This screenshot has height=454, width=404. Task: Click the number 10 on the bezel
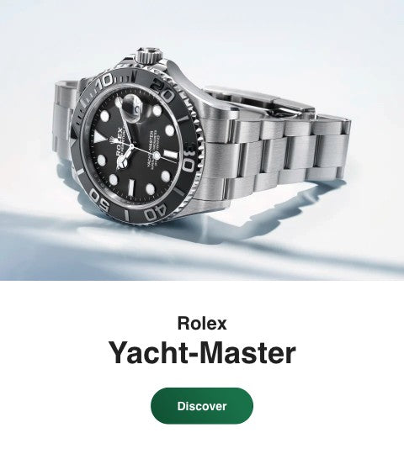click(105, 82)
